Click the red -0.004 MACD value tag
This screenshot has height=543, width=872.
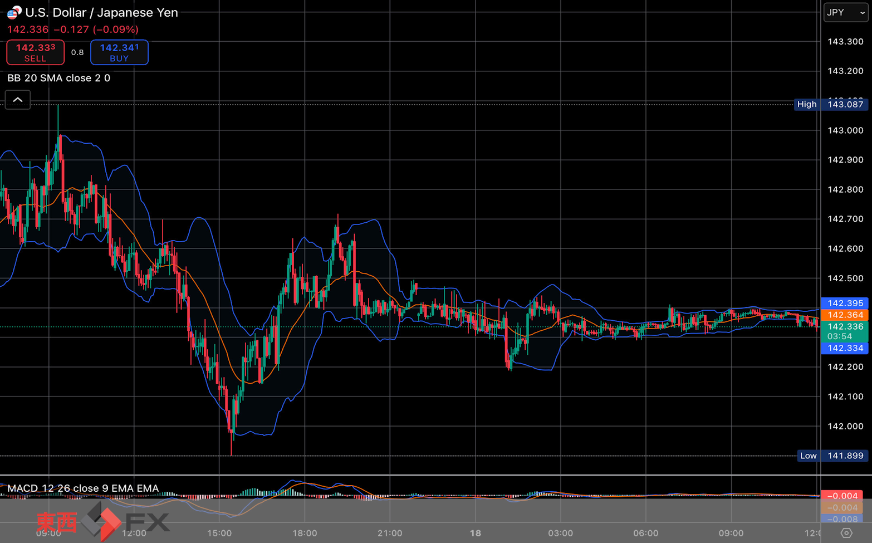(x=842, y=496)
